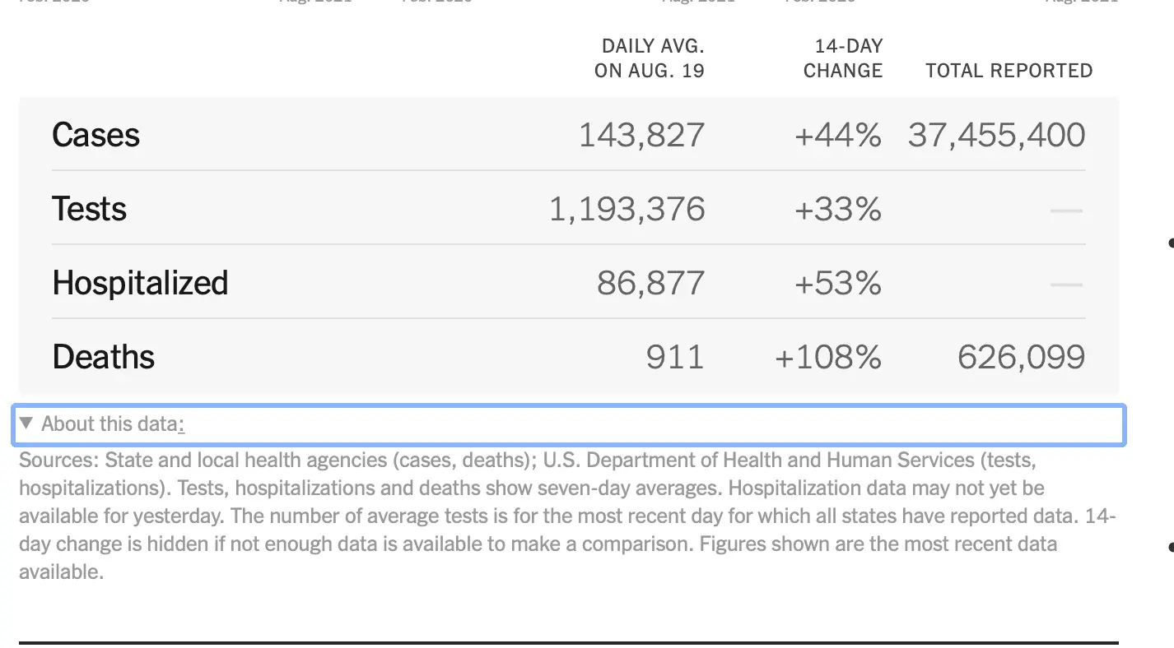The height and width of the screenshot is (648, 1174).
Task: Click the Hospitalized value 86,877
Action: click(x=650, y=283)
